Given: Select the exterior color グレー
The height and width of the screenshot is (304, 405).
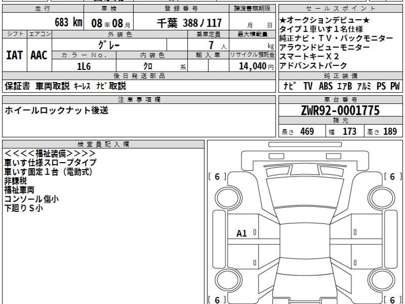Looking at the screenshot, I should pos(109,45).
